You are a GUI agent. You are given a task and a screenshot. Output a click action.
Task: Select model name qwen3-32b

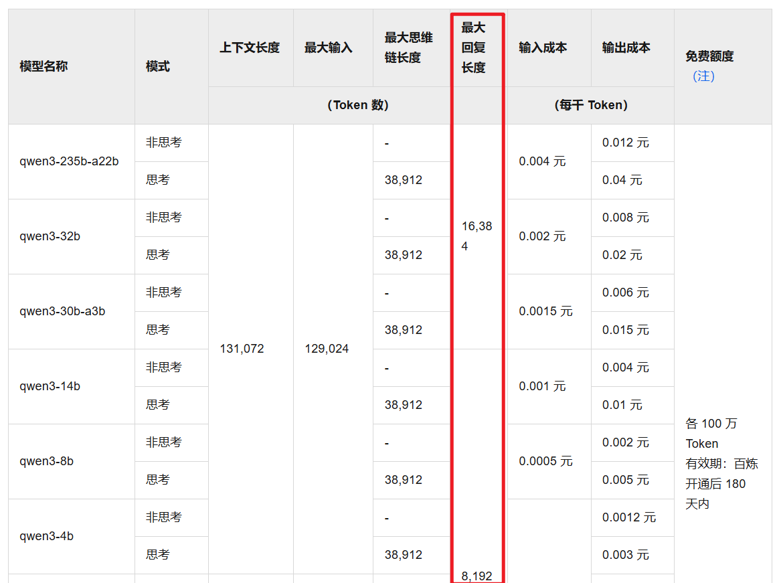pyautogui.click(x=50, y=236)
